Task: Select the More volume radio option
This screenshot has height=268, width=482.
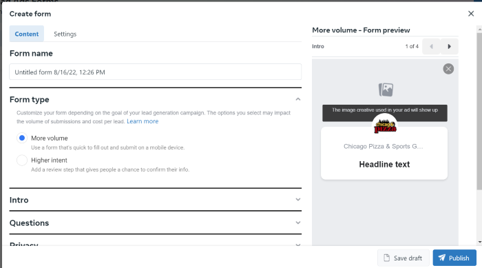Action: click(x=22, y=138)
